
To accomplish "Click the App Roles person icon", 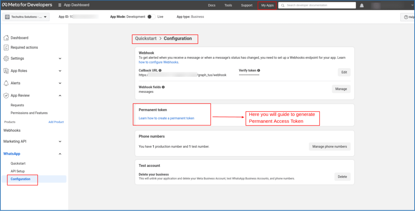I will click(x=6, y=71).
